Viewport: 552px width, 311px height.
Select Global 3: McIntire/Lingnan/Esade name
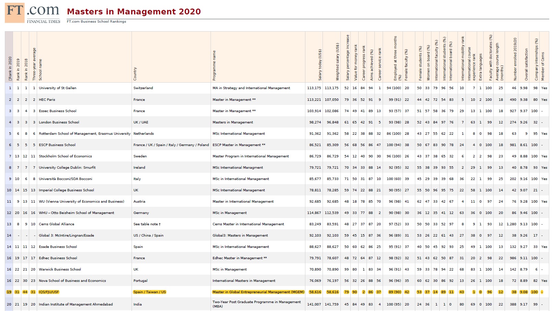[66, 236]
